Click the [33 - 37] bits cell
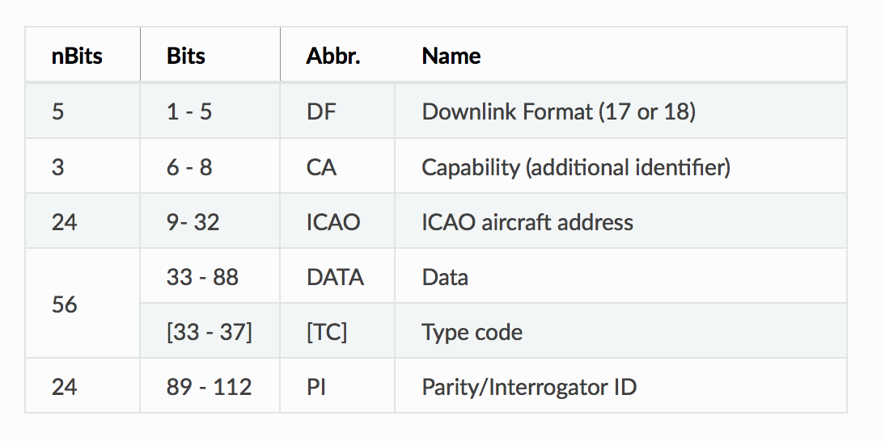The image size is (885, 441). pos(209,332)
